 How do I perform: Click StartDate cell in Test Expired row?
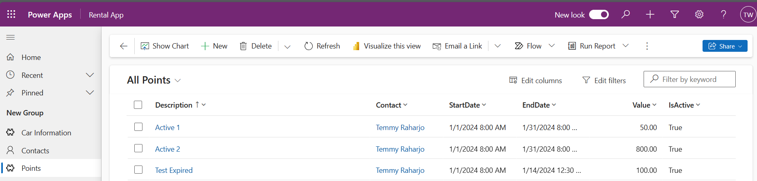click(477, 170)
